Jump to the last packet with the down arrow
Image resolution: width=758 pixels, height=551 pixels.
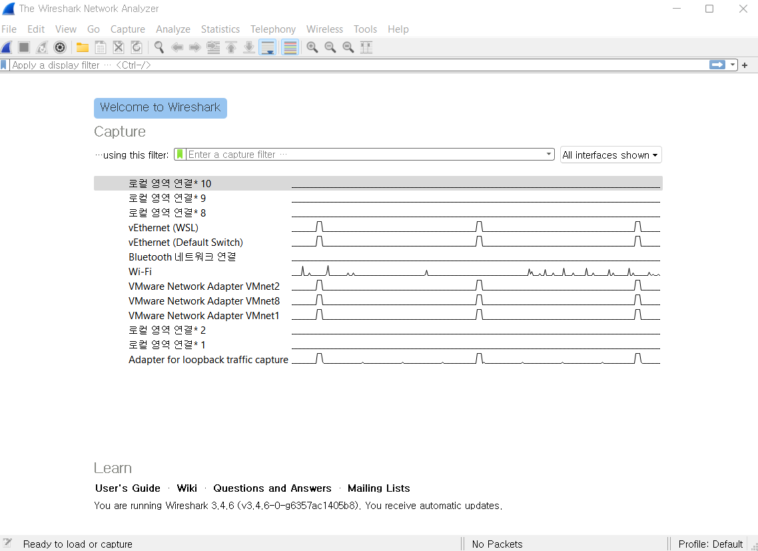point(249,47)
